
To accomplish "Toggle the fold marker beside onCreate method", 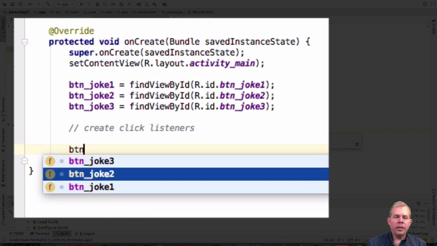I will point(25,42).
